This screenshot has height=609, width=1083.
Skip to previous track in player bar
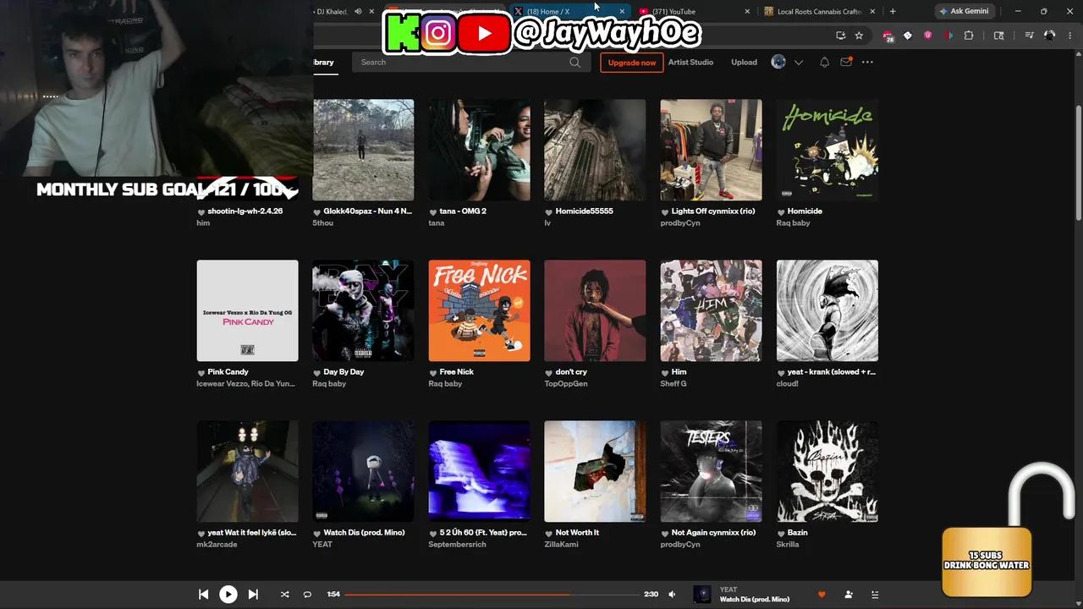(203, 595)
